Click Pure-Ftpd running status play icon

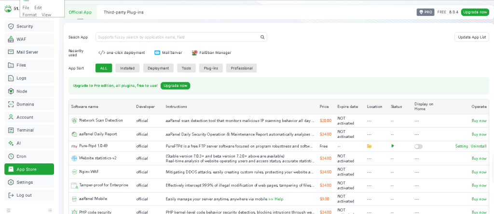click(393, 146)
